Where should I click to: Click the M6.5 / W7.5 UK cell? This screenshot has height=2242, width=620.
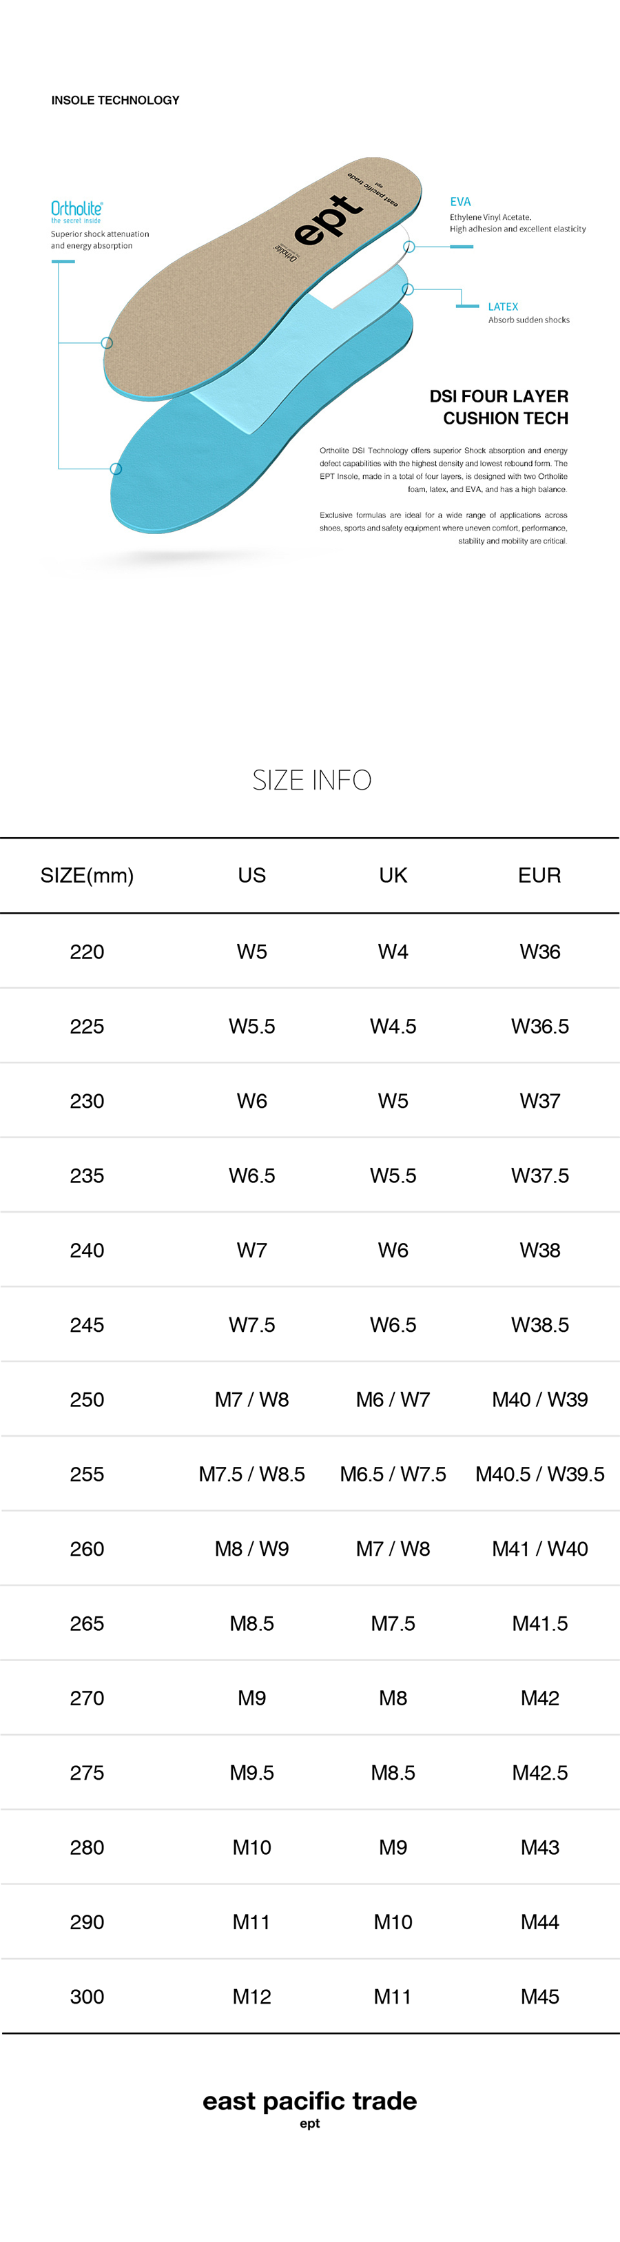[393, 1474]
